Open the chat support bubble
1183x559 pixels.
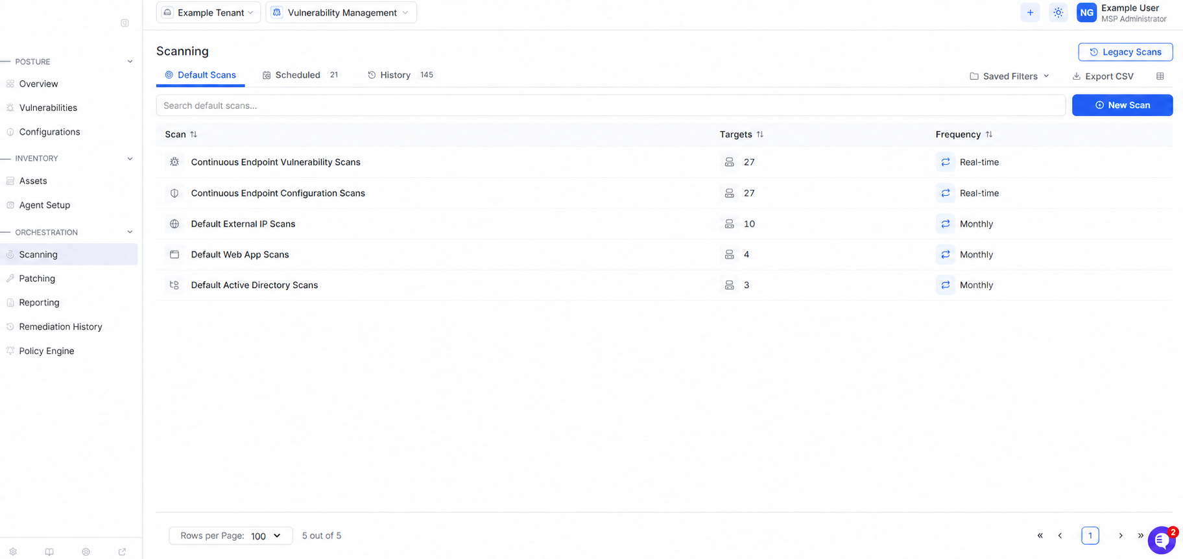(x=1162, y=540)
